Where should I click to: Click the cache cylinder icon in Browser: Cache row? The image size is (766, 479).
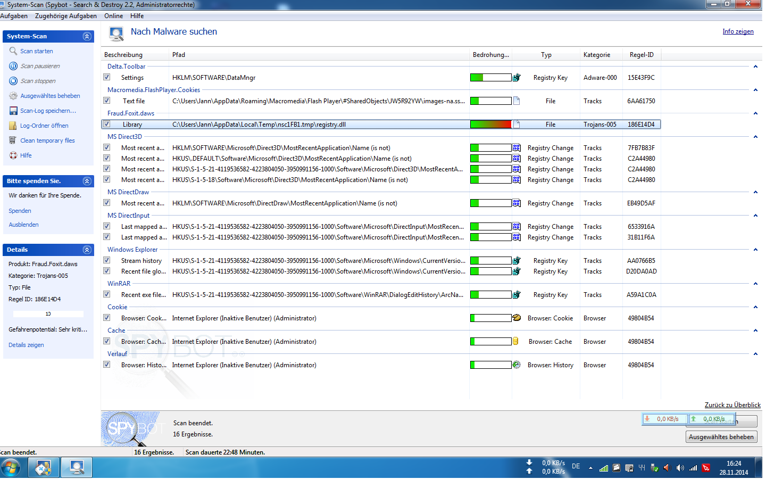point(515,341)
